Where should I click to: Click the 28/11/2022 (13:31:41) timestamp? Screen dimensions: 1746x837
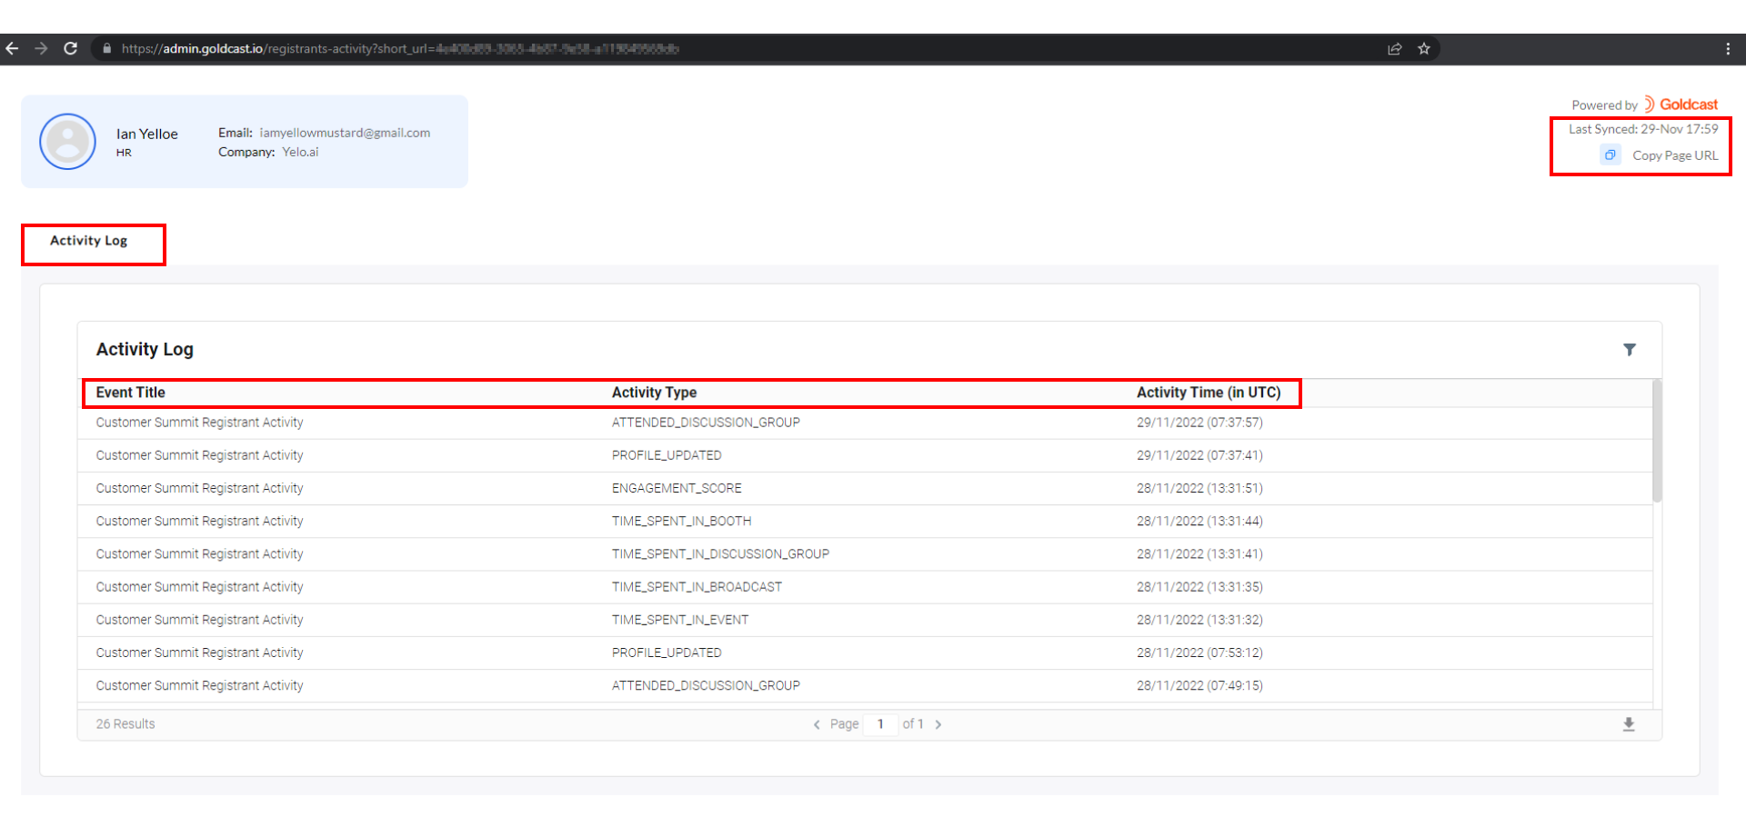click(1199, 553)
